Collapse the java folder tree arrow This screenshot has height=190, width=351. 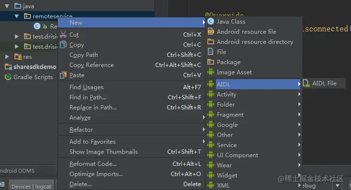pyautogui.click(x=7, y=6)
